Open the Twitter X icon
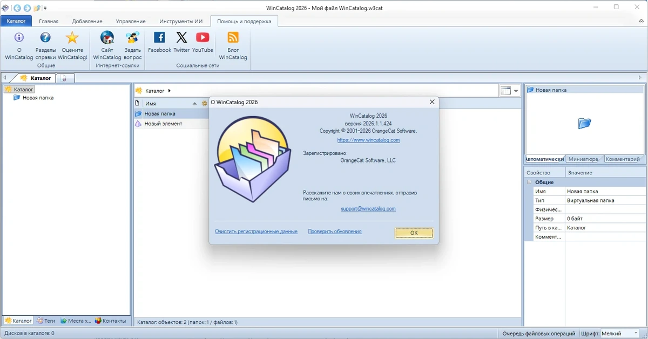 [182, 37]
